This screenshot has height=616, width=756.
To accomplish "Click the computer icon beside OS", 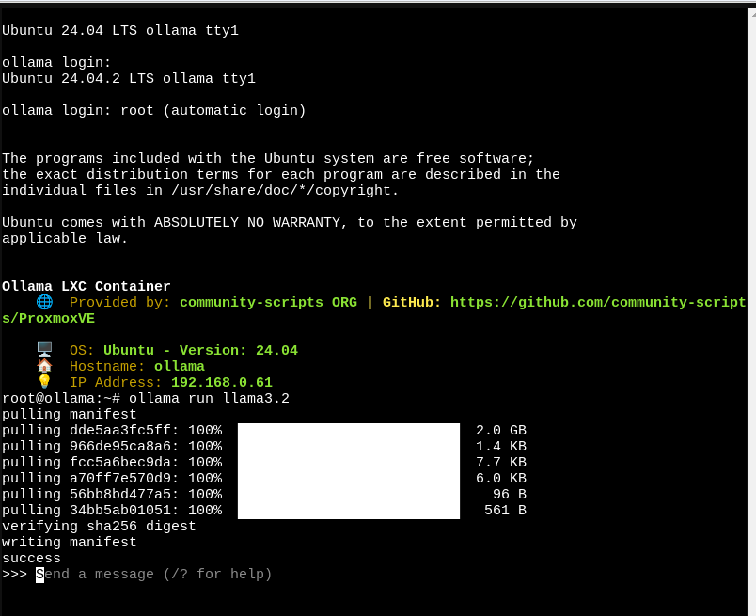I will [44, 350].
